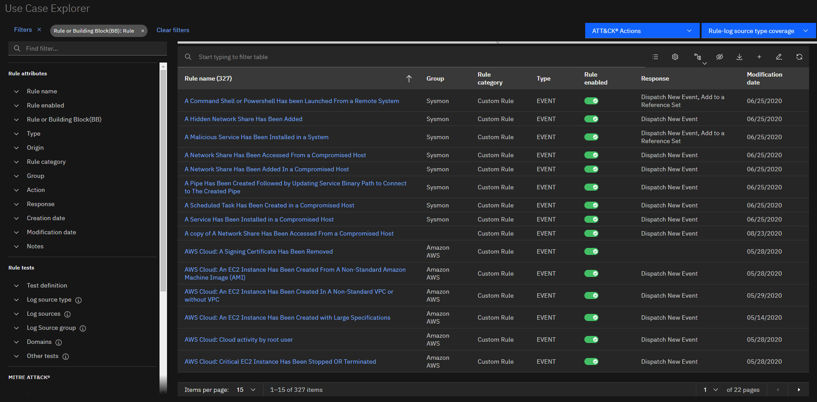Open Rule-log source type coverage menu
Screen dimensions: 817x402
click(x=758, y=31)
